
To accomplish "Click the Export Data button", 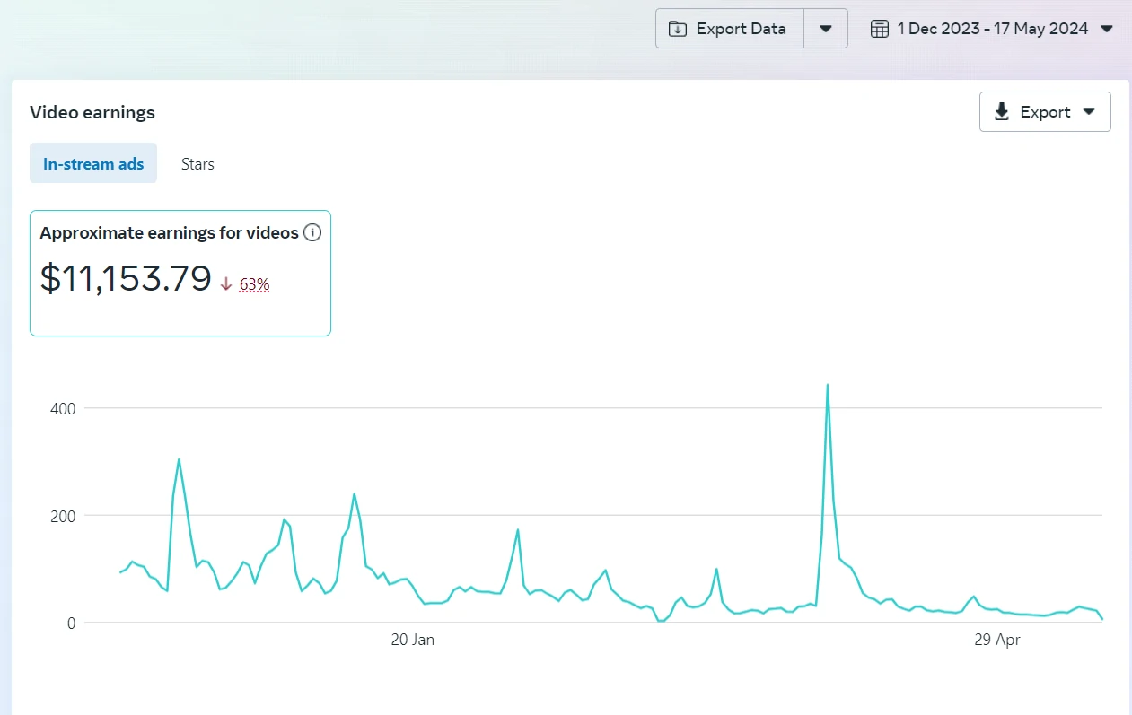I will pyautogui.click(x=730, y=29).
